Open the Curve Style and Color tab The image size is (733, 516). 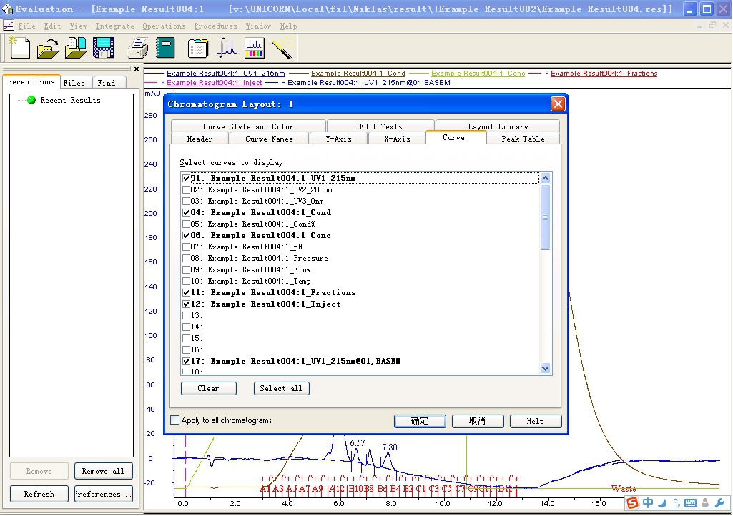[248, 126]
